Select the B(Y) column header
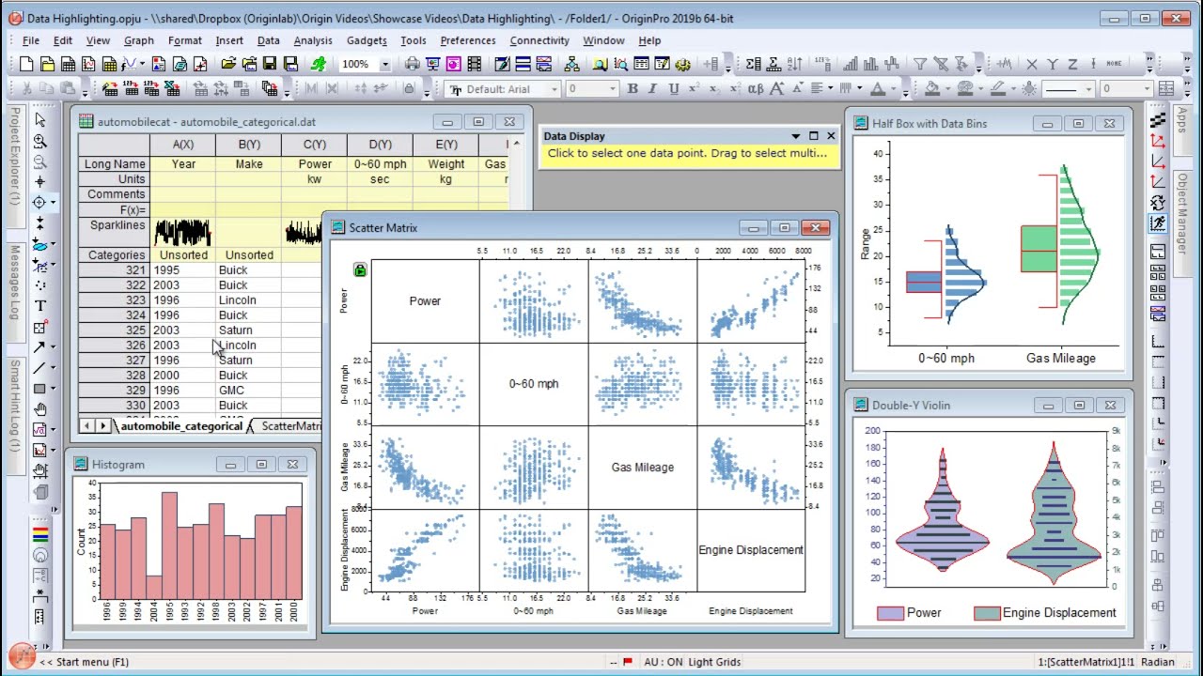Image resolution: width=1203 pixels, height=676 pixels. [248, 145]
